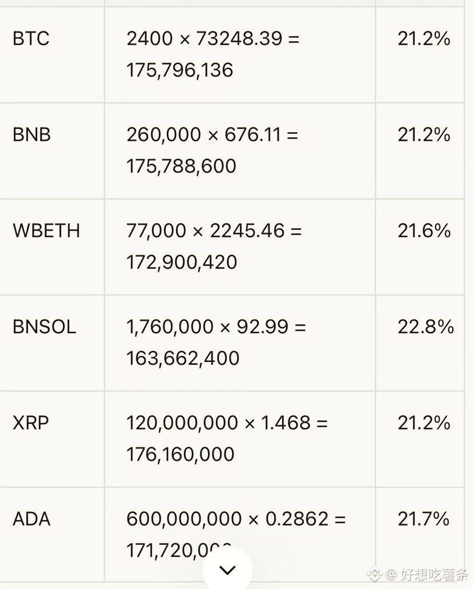Open the 好想吃薯条 watermark username
Viewport: 473px width, 589px height.
(x=434, y=574)
